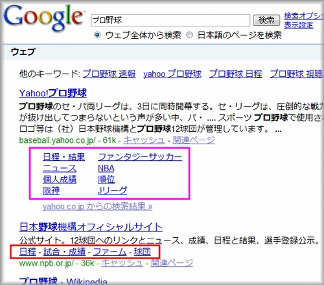Select 日本語のページを検索 radio button
Image resolution: width=324 pixels, height=285 pixels.
coord(189,35)
